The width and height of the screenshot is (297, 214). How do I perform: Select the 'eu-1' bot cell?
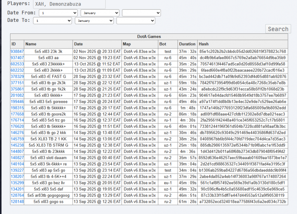pos(168,183)
